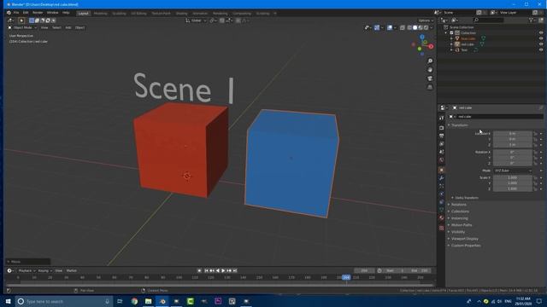Click the Location X value field
547x307 pixels.
513,134
